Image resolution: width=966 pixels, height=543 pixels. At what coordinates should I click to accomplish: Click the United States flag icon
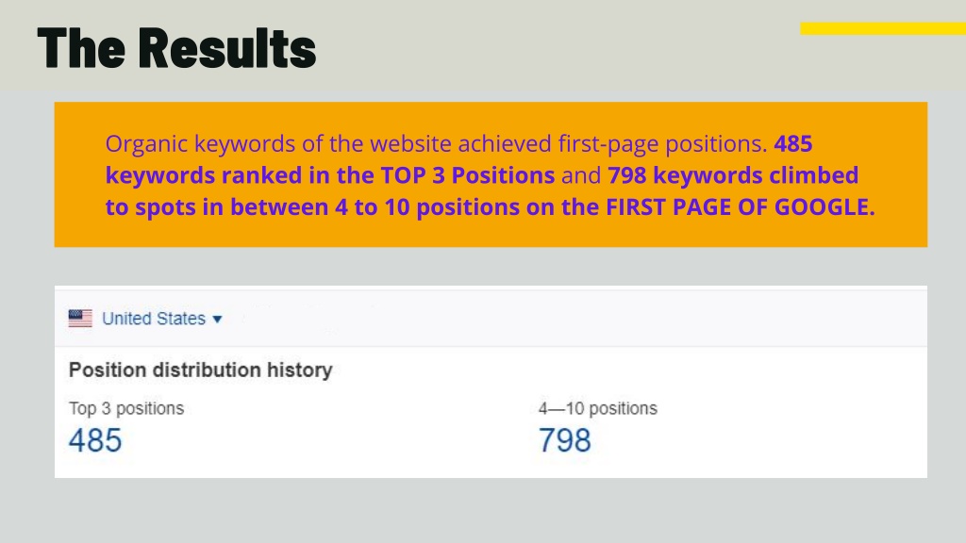pos(80,319)
